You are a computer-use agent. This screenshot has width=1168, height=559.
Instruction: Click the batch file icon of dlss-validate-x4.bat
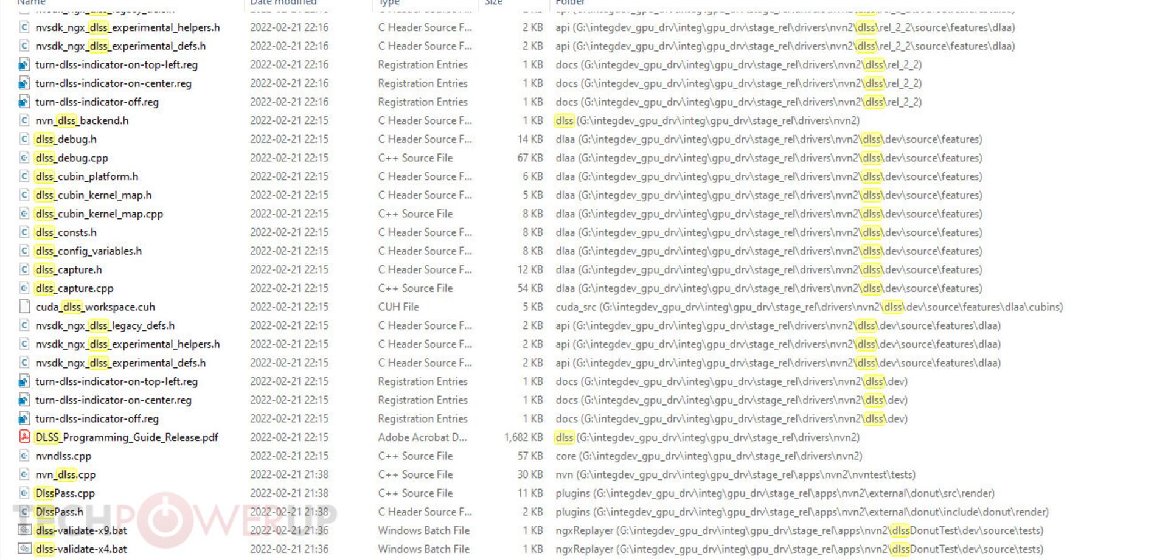(24, 549)
